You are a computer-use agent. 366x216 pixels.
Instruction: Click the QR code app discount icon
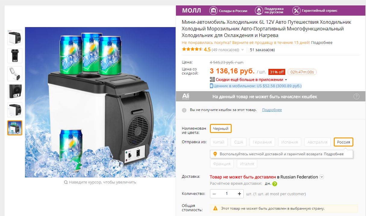[x=212, y=80]
